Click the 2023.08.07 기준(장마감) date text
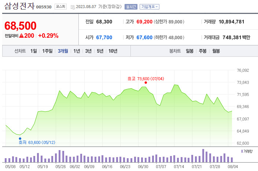The height and width of the screenshot is (171, 258). click(x=99, y=7)
